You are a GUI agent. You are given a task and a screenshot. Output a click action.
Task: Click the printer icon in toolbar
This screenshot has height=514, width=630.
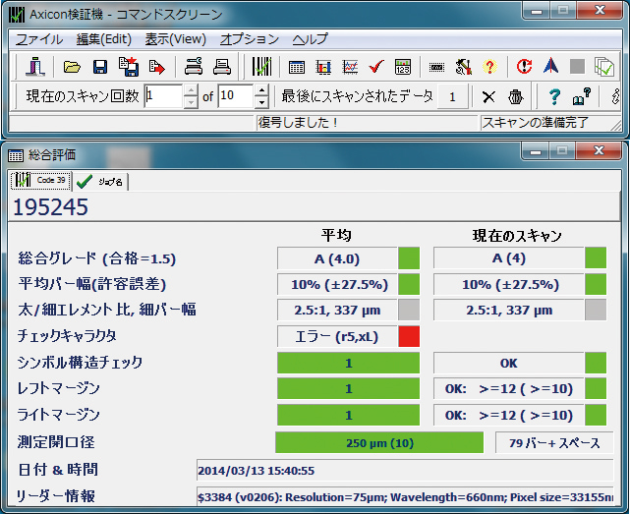point(222,67)
